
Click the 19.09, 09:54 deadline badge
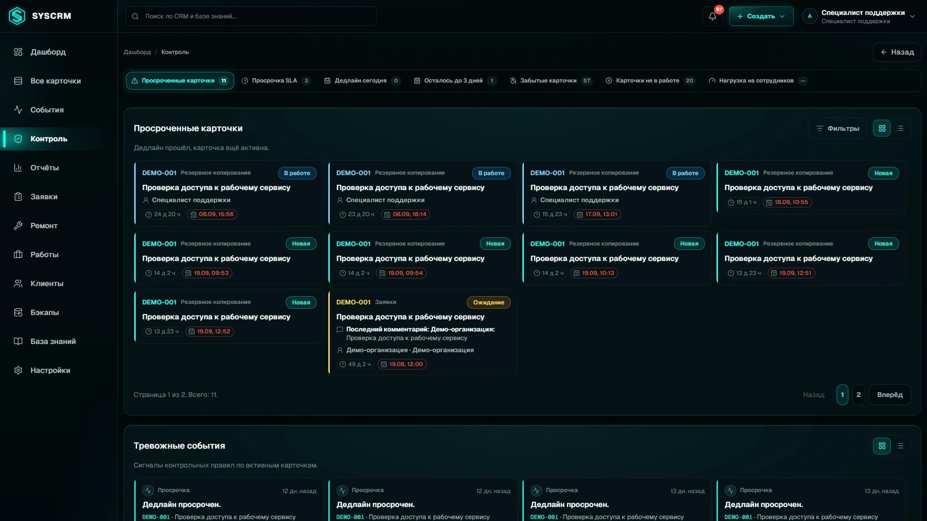pos(401,273)
